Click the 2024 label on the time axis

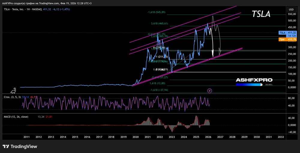pos(184,137)
